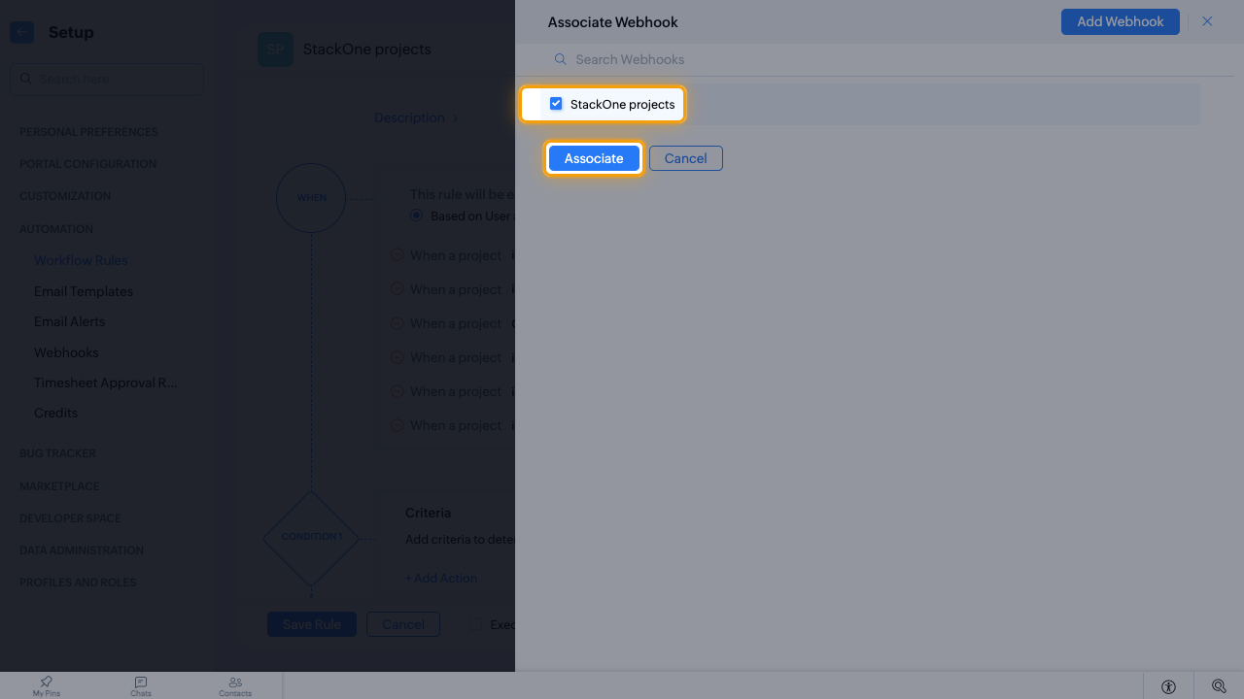
Task: Expand the Customization section
Action: 65,196
